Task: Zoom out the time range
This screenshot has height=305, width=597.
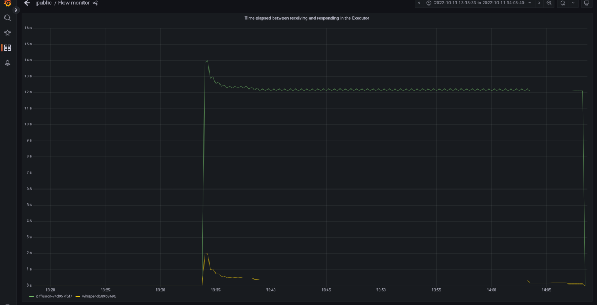Action: point(549,3)
